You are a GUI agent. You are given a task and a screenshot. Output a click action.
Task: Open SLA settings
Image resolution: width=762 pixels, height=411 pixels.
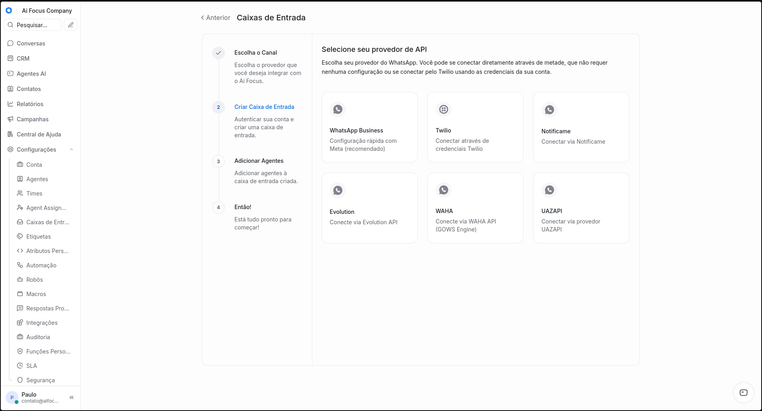coord(32,366)
